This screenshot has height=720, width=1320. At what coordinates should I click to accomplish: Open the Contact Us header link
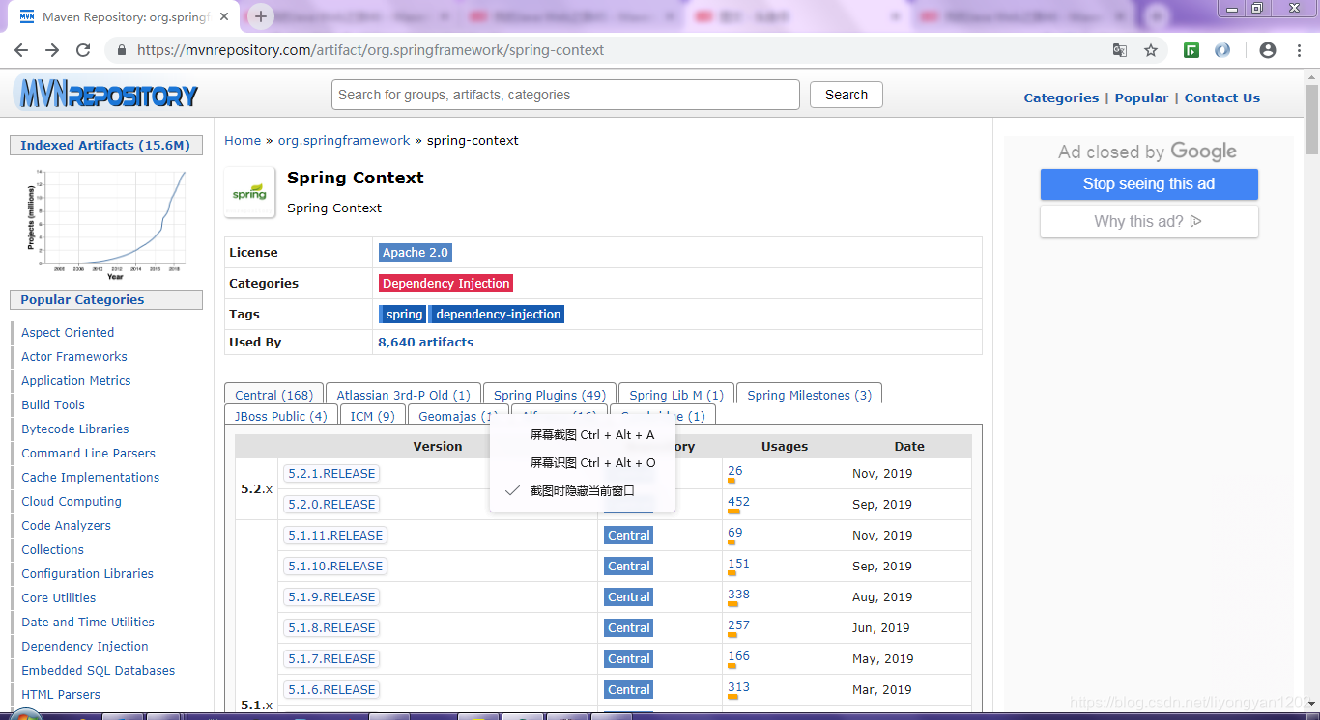coord(1222,97)
